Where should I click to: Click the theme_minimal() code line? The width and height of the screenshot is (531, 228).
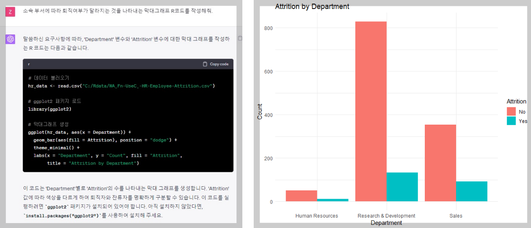coord(57,148)
